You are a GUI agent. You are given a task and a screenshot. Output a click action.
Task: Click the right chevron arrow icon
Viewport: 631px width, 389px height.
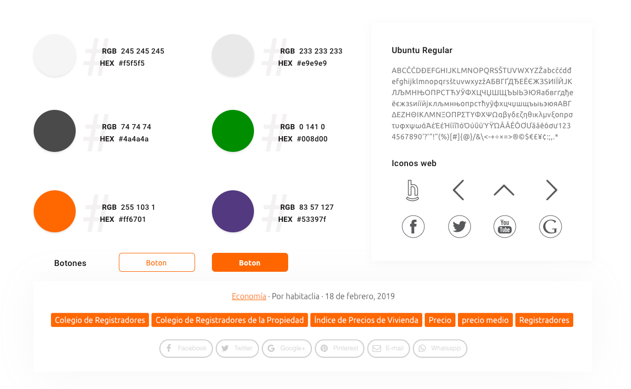click(551, 190)
